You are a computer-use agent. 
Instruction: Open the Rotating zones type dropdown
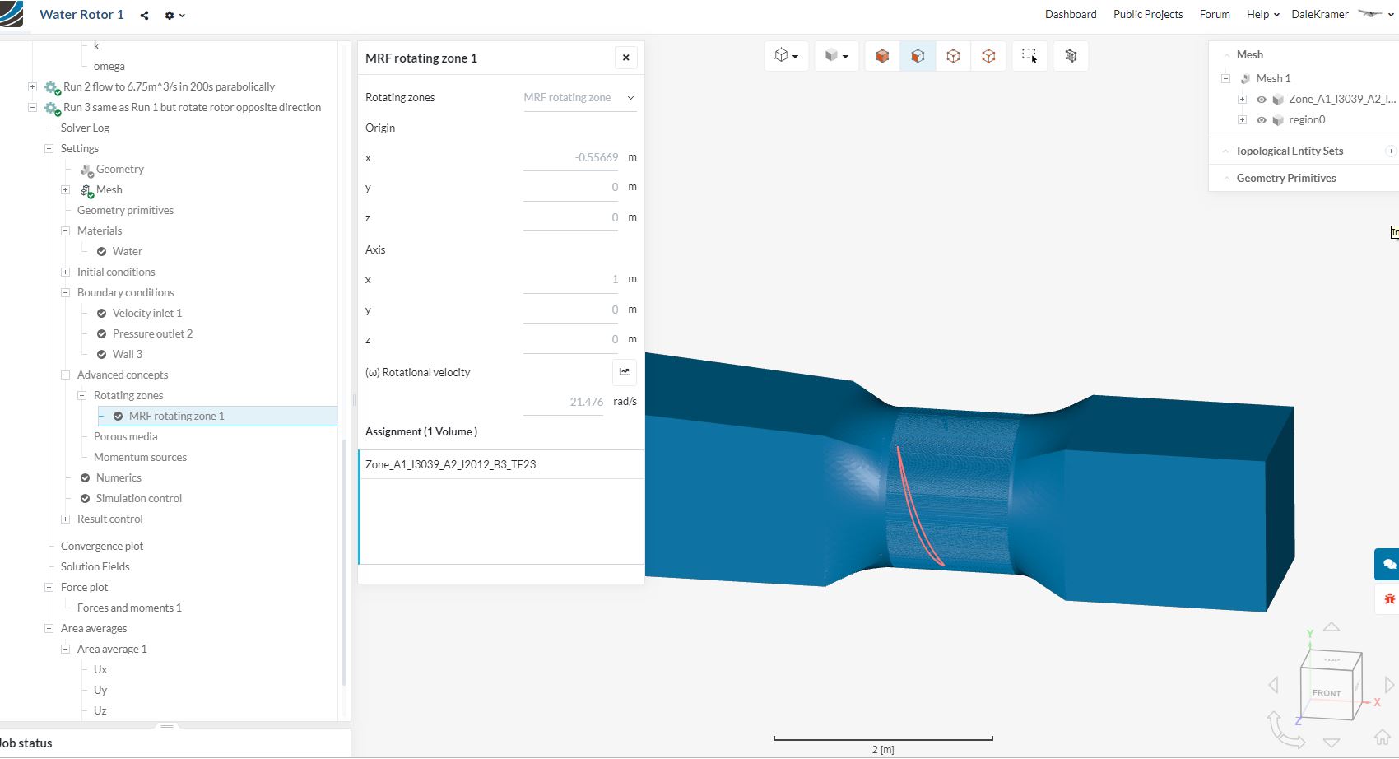click(x=579, y=98)
